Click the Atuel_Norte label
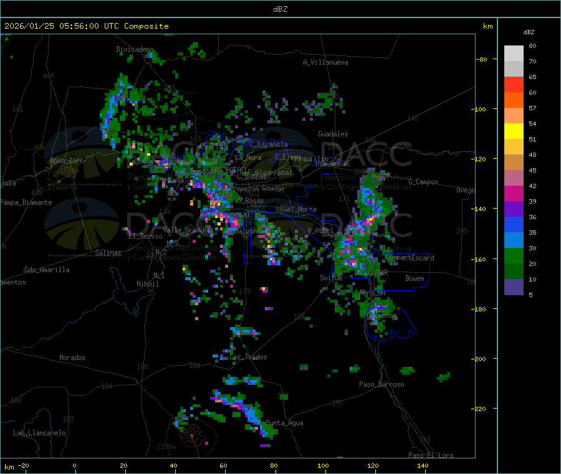 296,209
